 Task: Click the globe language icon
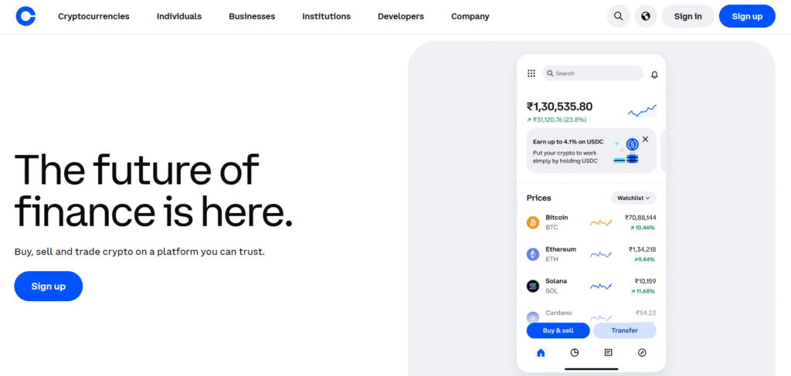pyautogui.click(x=645, y=16)
